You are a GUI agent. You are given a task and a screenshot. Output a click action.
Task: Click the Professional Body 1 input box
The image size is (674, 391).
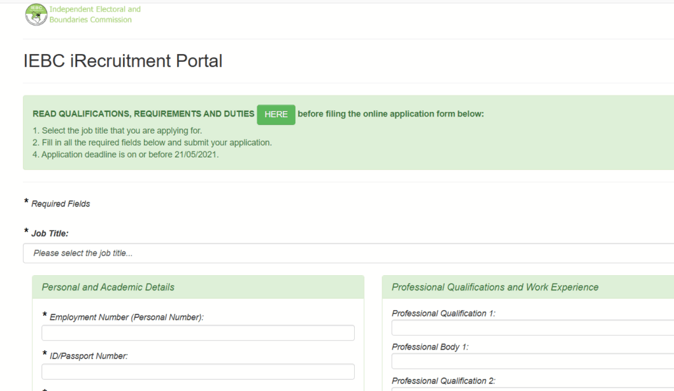point(532,361)
